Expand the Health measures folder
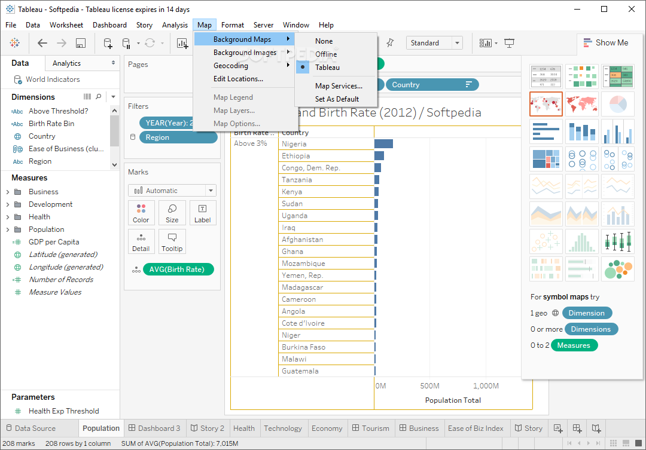 pos(8,217)
